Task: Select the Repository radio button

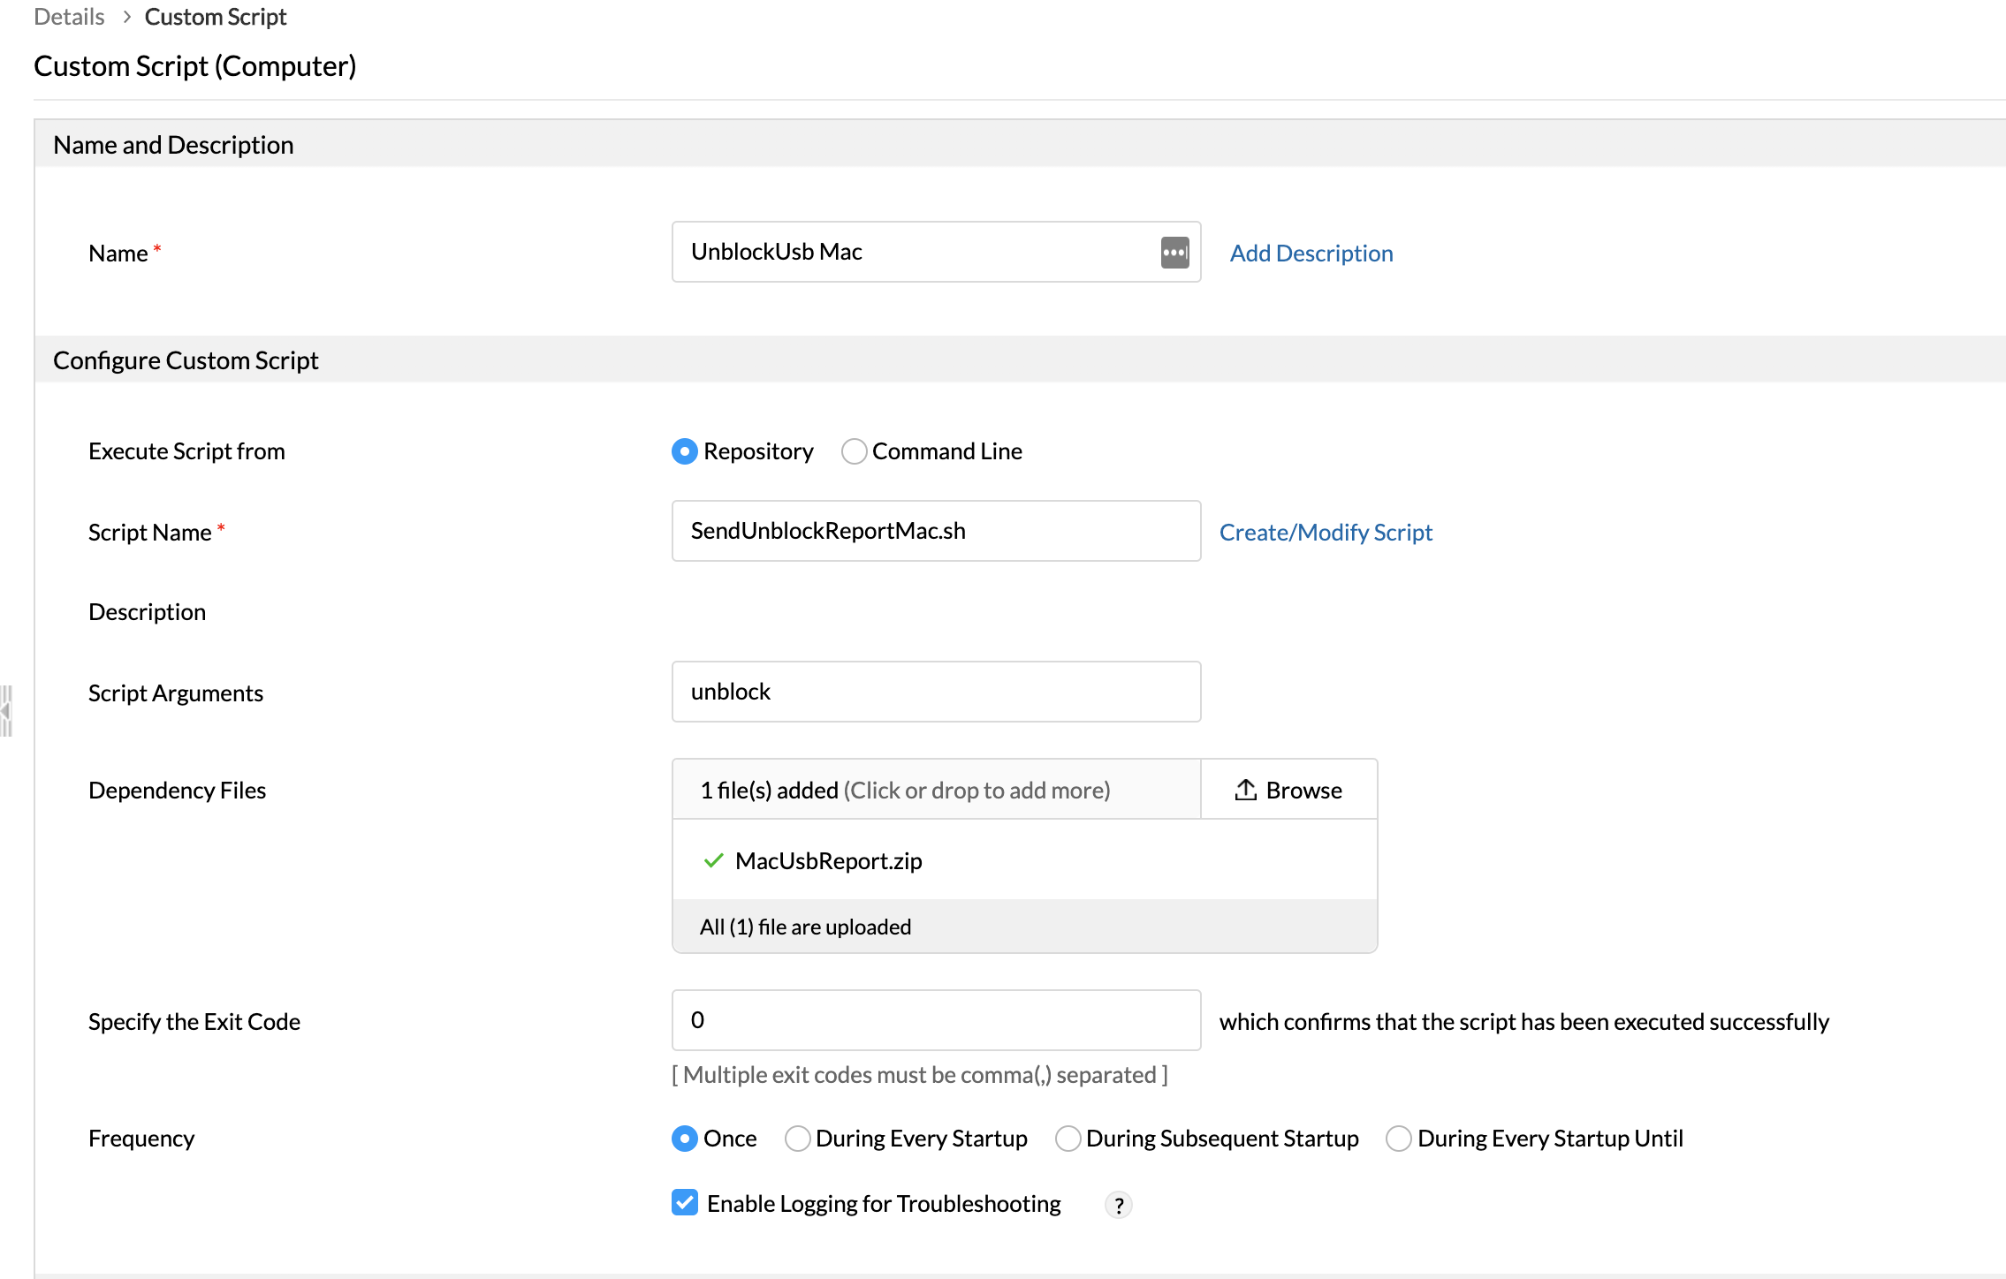Action: coord(685,451)
